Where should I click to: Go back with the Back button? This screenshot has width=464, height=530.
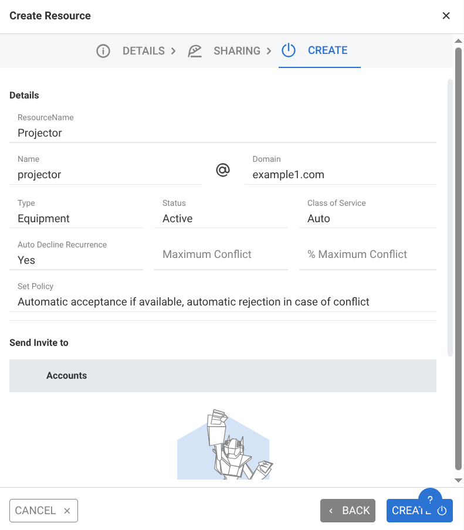coord(349,511)
